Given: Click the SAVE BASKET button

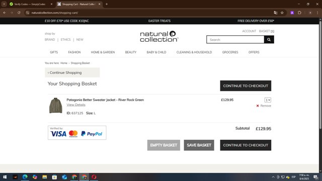Looking at the screenshot, I should (x=199, y=145).
